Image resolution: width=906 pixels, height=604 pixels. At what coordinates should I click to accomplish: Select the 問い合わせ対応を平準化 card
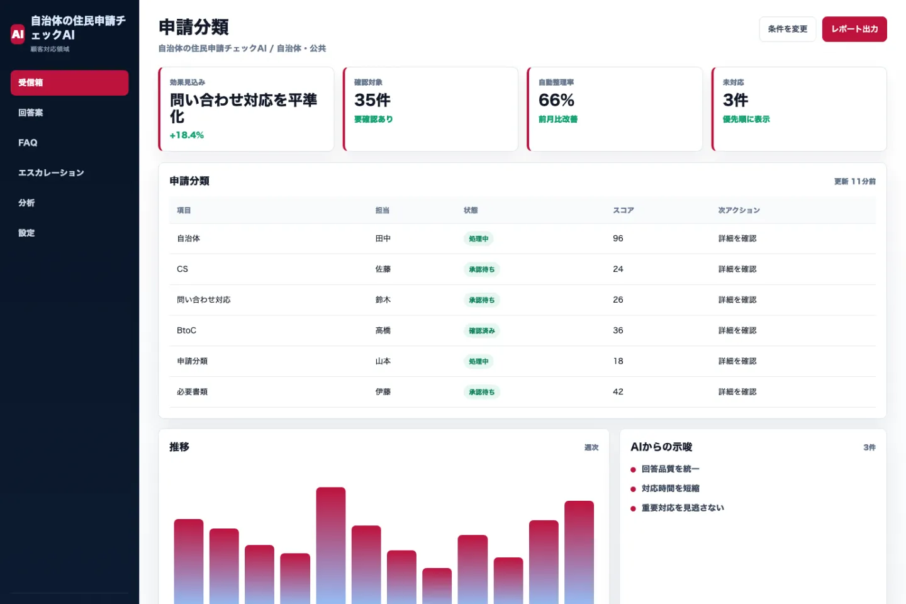[x=246, y=109]
